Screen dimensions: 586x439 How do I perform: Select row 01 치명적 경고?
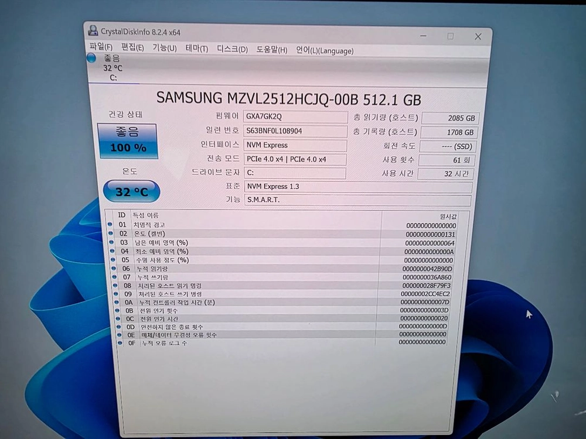coord(282,225)
